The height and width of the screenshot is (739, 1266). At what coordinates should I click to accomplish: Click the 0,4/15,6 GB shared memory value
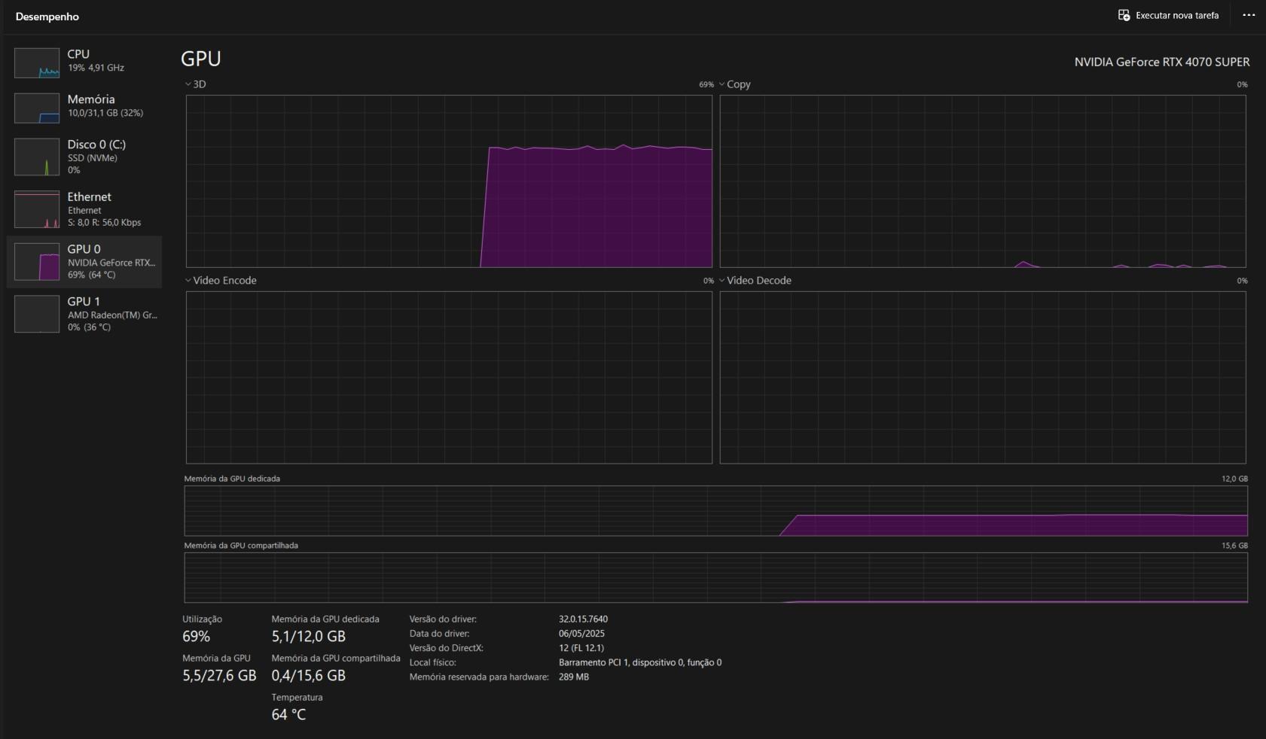click(x=309, y=676)
